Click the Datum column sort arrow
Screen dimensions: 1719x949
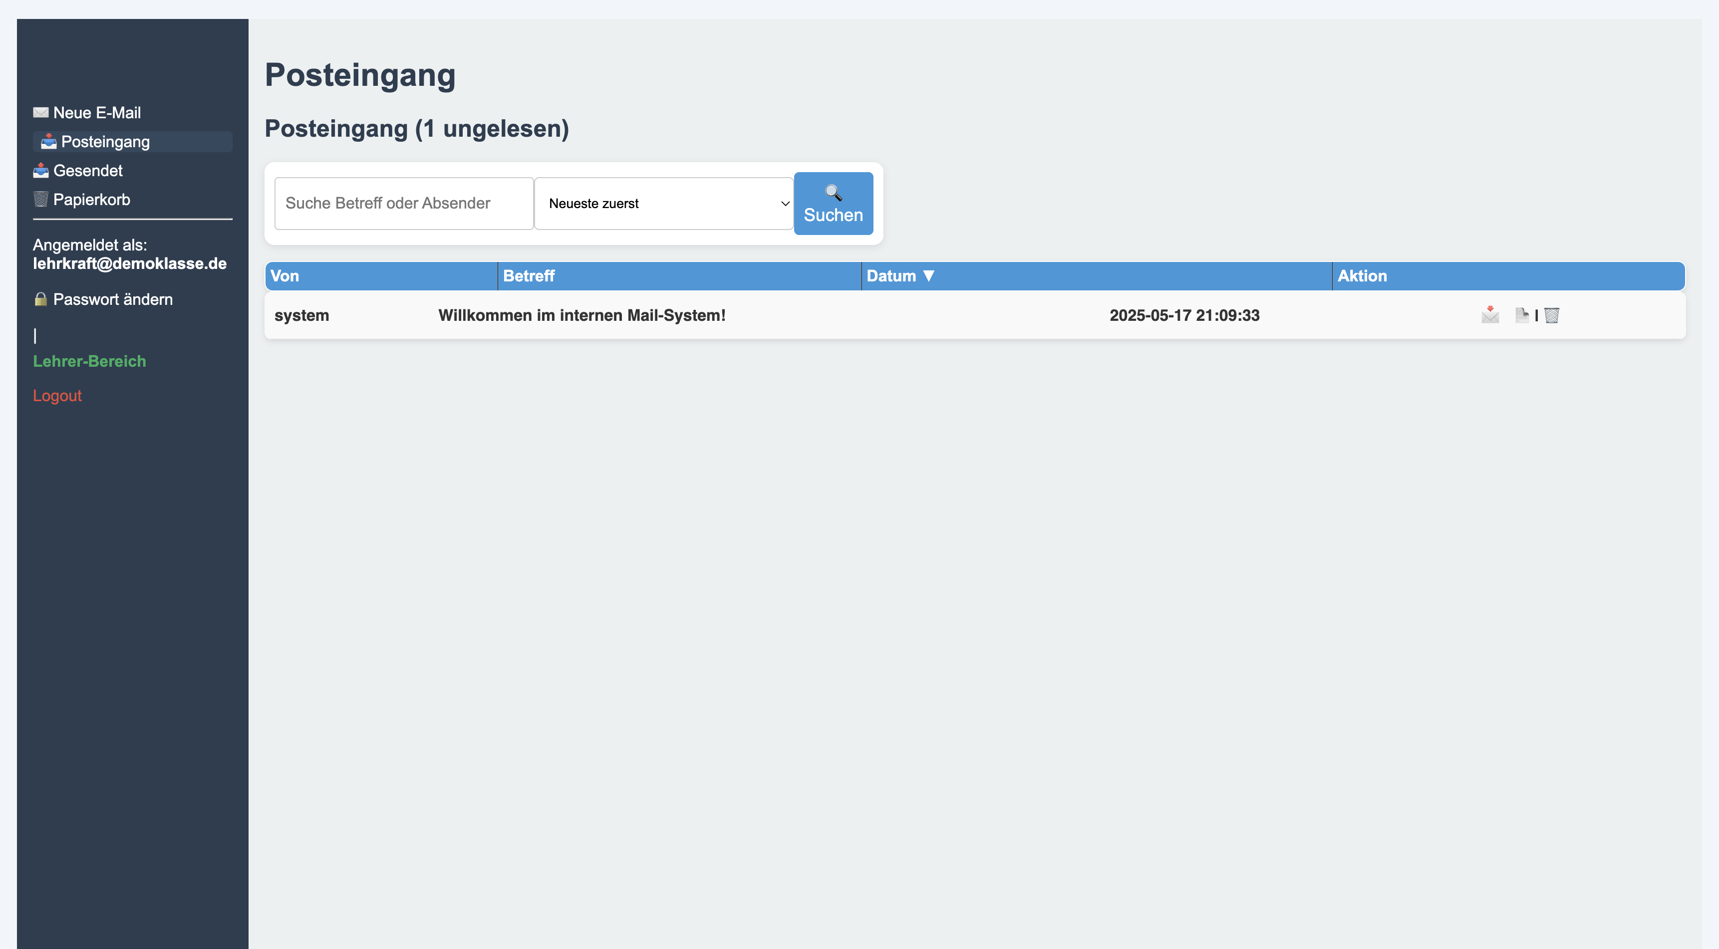pos(928,276)
